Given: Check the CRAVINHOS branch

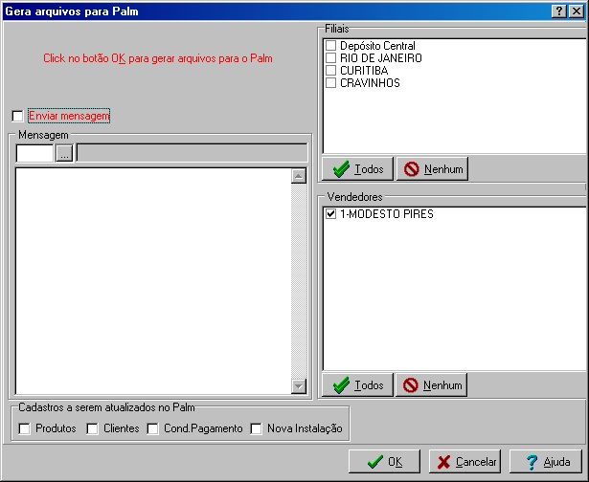Looking at the screenshot, I should (x=330, y=83).
